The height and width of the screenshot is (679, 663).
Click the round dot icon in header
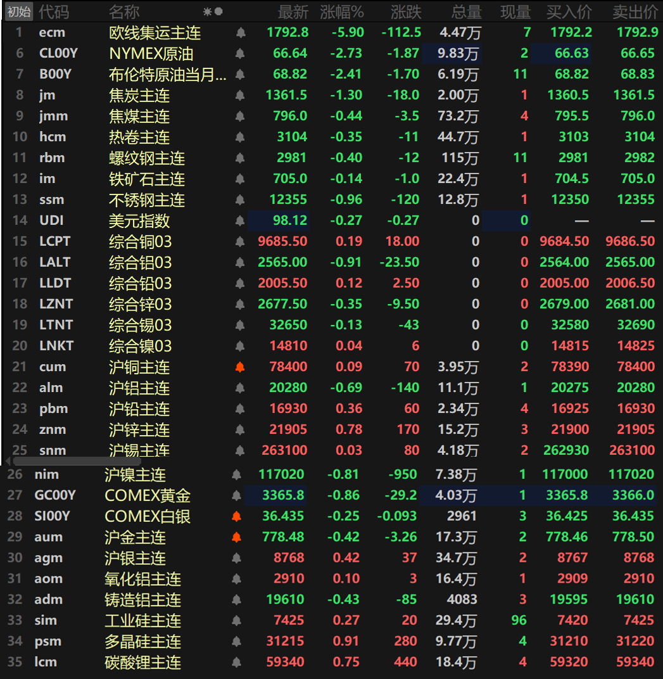(x=218, y=12)
